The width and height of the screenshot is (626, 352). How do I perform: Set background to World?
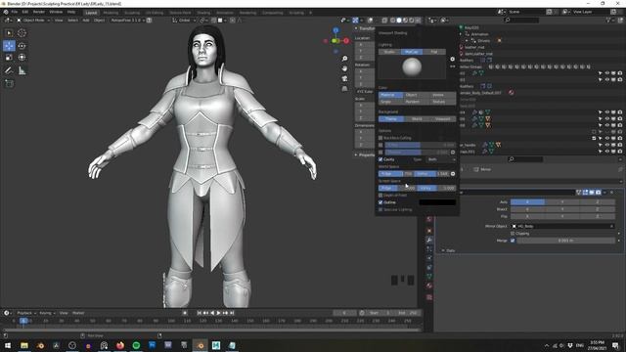[x=417, y=119]
